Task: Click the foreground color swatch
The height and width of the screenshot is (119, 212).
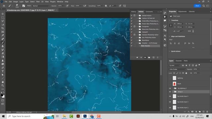Action: pos(2,95)
